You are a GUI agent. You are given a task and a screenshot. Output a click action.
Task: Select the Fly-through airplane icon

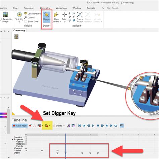pyautogui.click(x=74, y=17)
